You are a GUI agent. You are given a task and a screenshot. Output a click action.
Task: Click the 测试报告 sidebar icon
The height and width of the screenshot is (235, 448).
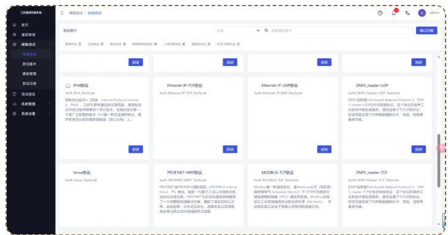pos(15,94)
